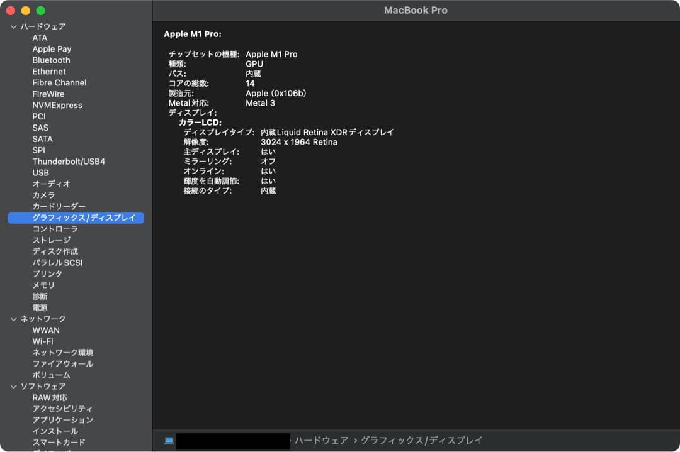Select the 診断 sidebar entry

pos(40,296)
